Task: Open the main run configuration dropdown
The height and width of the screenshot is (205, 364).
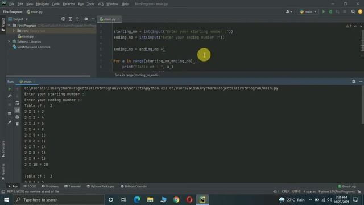Action: [x=308, y=11]
